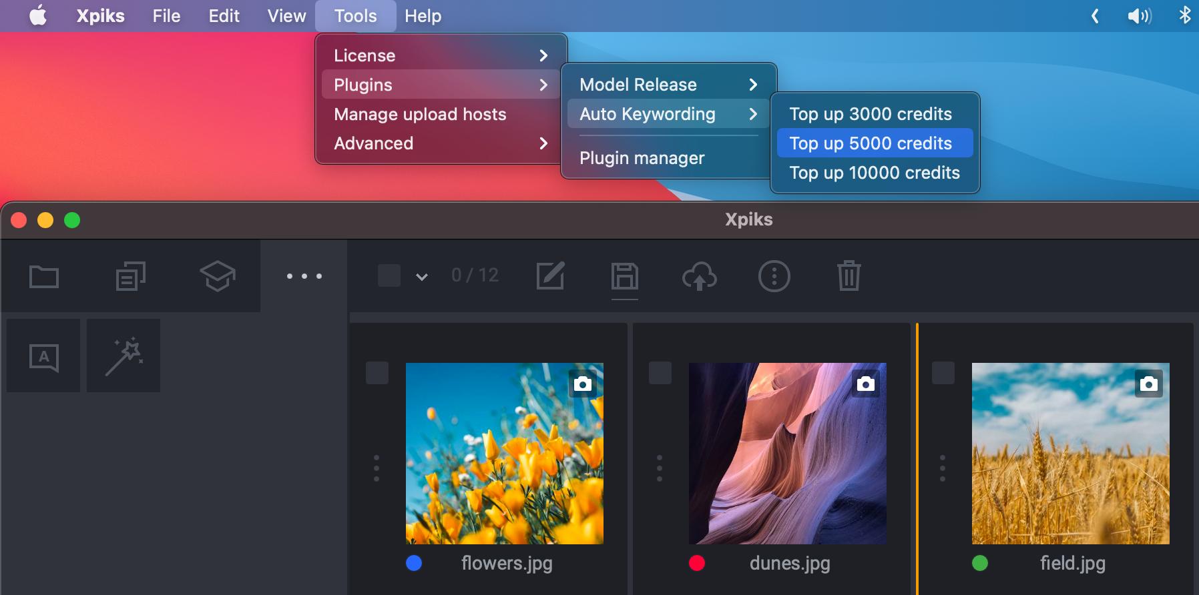Open the Xpiks application menu
Screen dimensions: 1199x595
(101, 16)
